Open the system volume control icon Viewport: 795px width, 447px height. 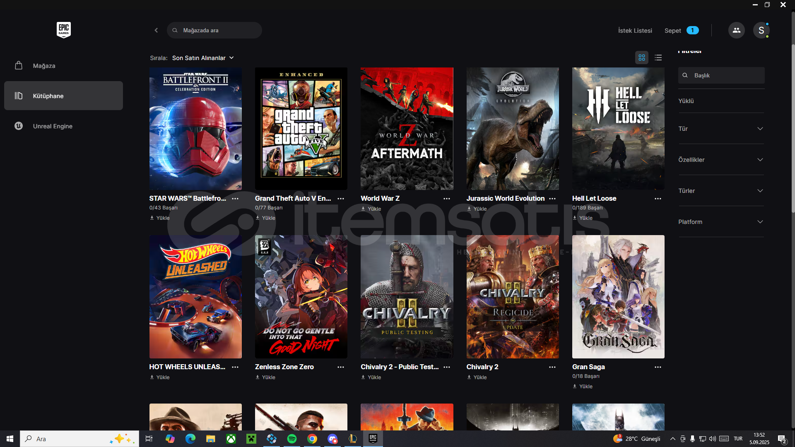pyautogui.click(x=712, y=439)
